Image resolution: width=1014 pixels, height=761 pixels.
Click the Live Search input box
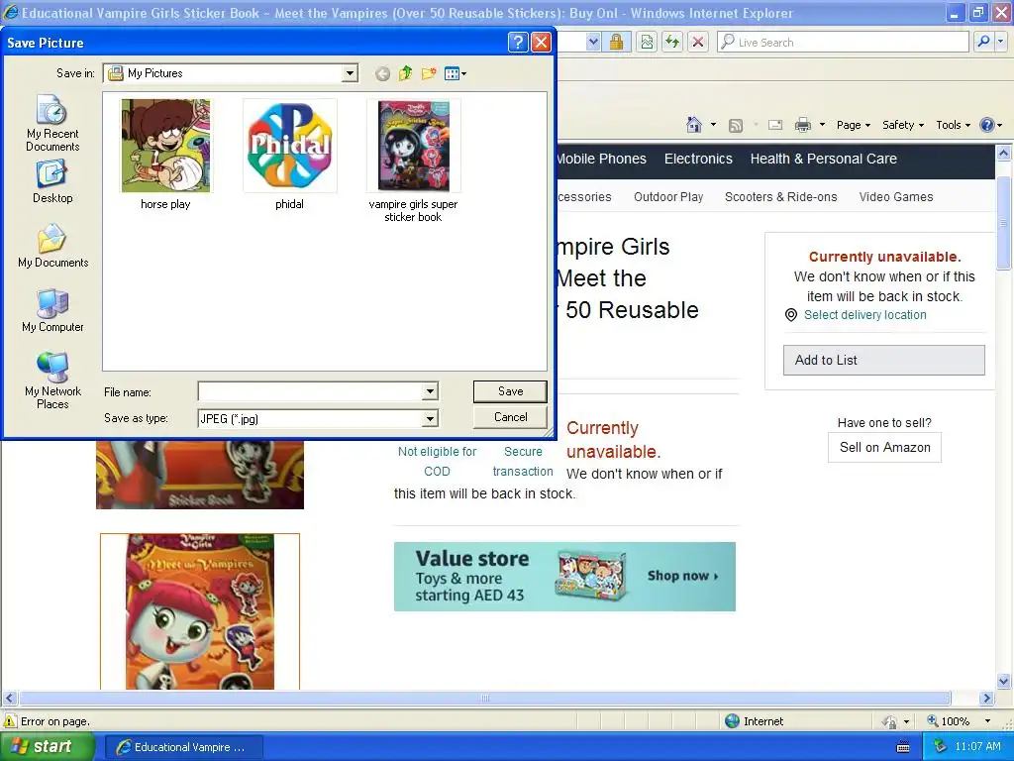click(x=844, y=42)
